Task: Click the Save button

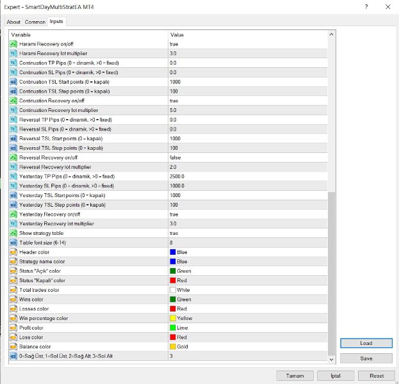Action: (366, 358)
